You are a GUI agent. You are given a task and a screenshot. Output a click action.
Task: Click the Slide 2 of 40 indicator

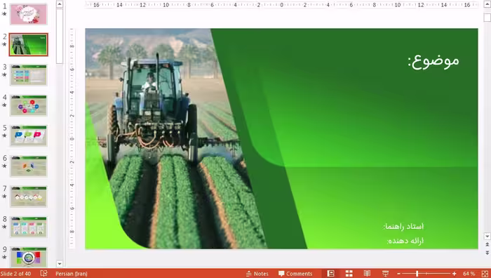[x=15, y=274]
